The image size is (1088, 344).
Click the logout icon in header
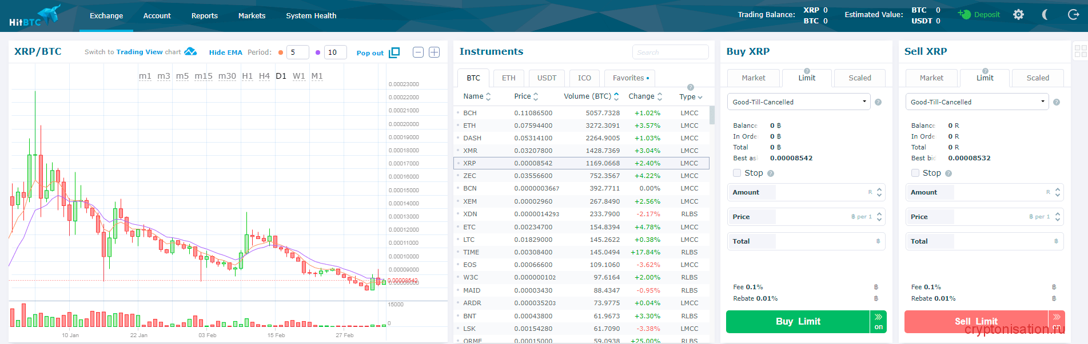pos(1073,15)
